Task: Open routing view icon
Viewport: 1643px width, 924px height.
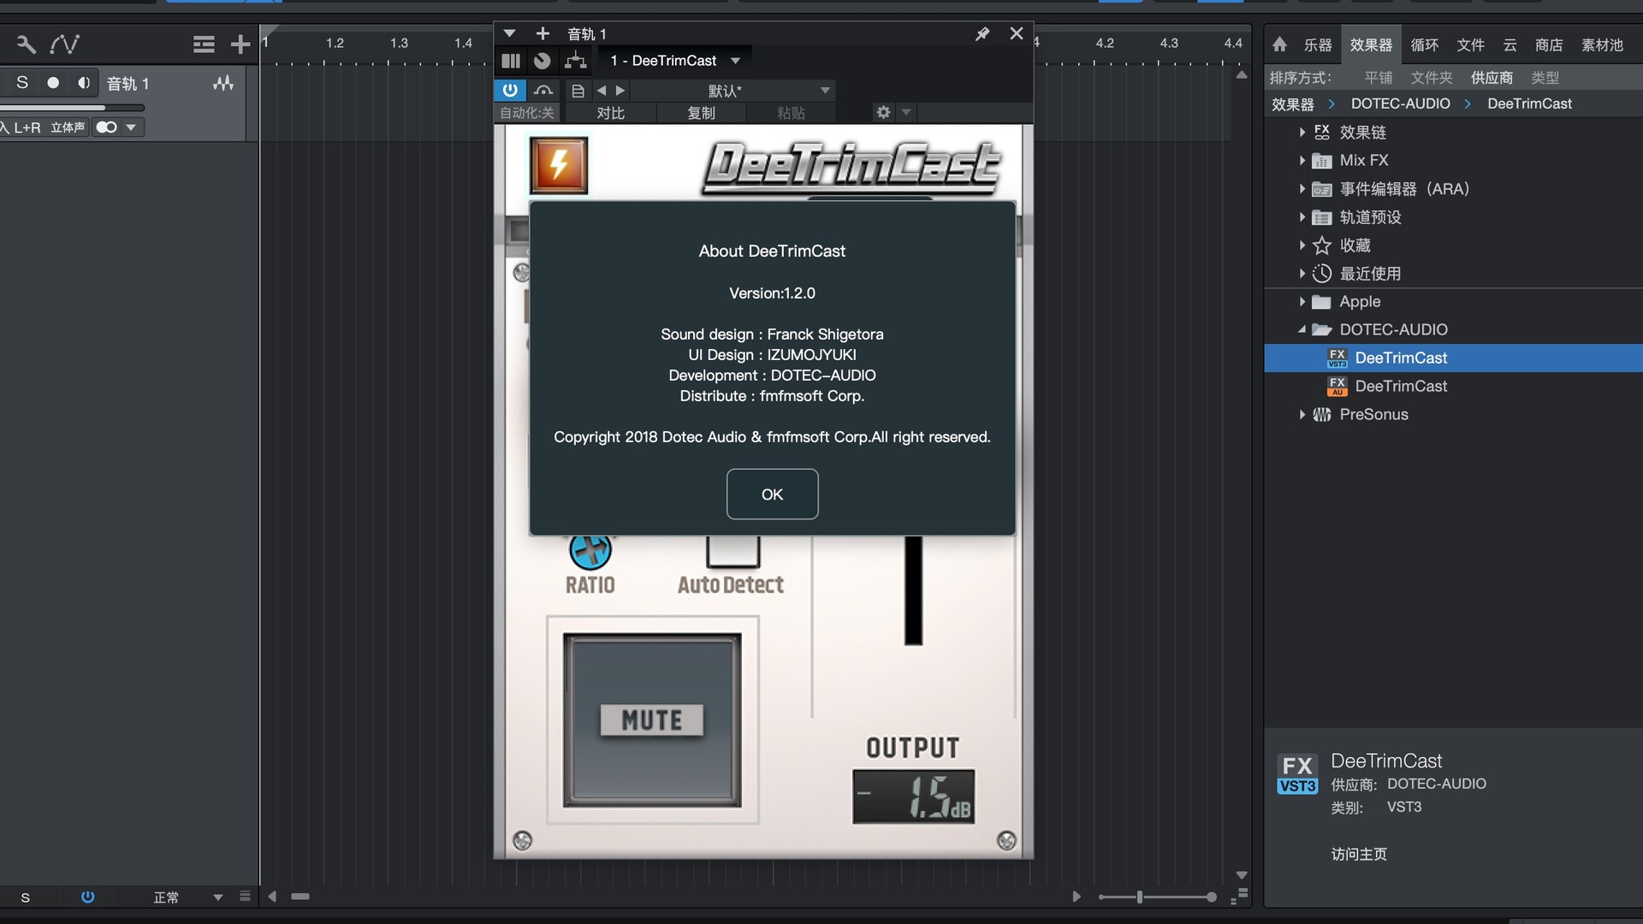Action: (576, 61)
